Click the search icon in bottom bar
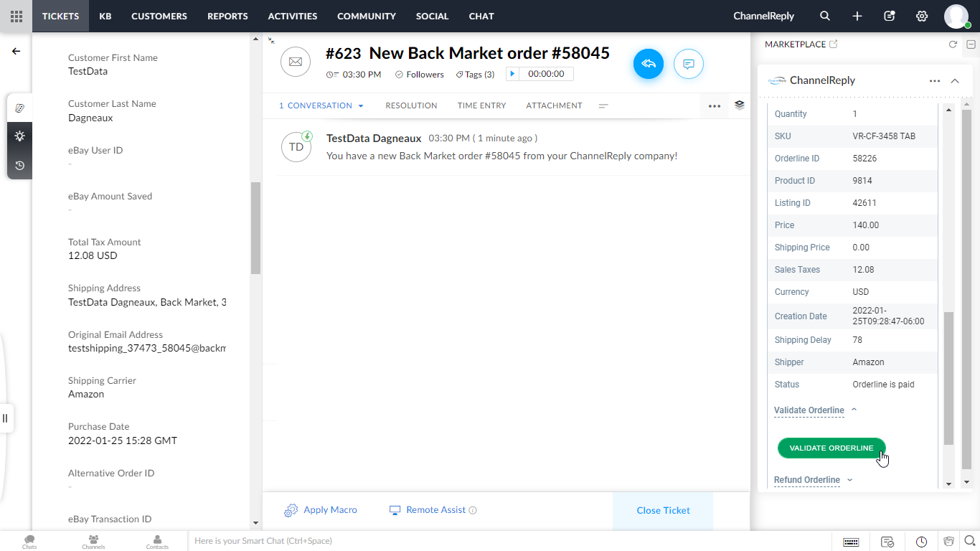The image size is (980, 551). click(970, 541)
